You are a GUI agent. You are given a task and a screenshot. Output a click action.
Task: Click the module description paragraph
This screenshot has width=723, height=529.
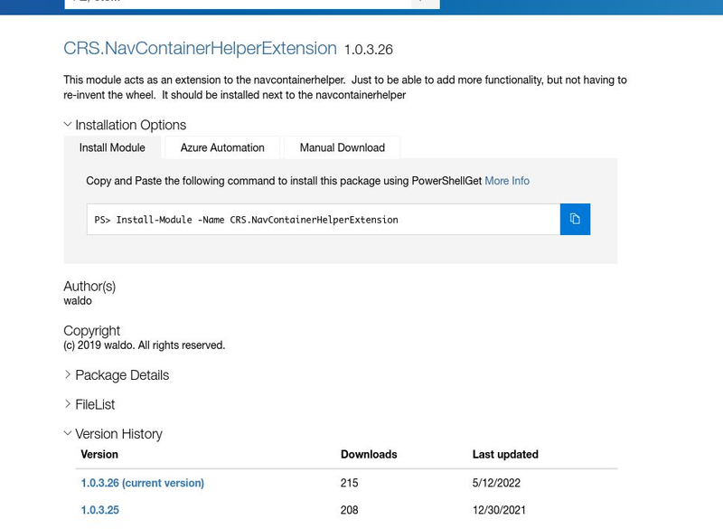345,87
